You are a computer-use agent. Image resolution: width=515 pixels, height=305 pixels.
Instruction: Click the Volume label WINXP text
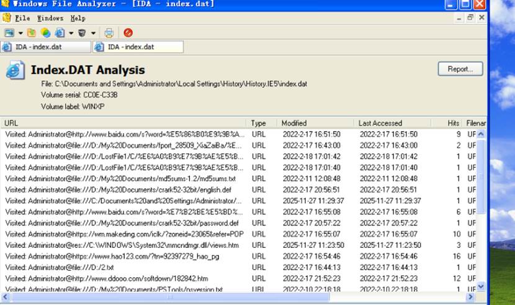[x=73, y=106]
